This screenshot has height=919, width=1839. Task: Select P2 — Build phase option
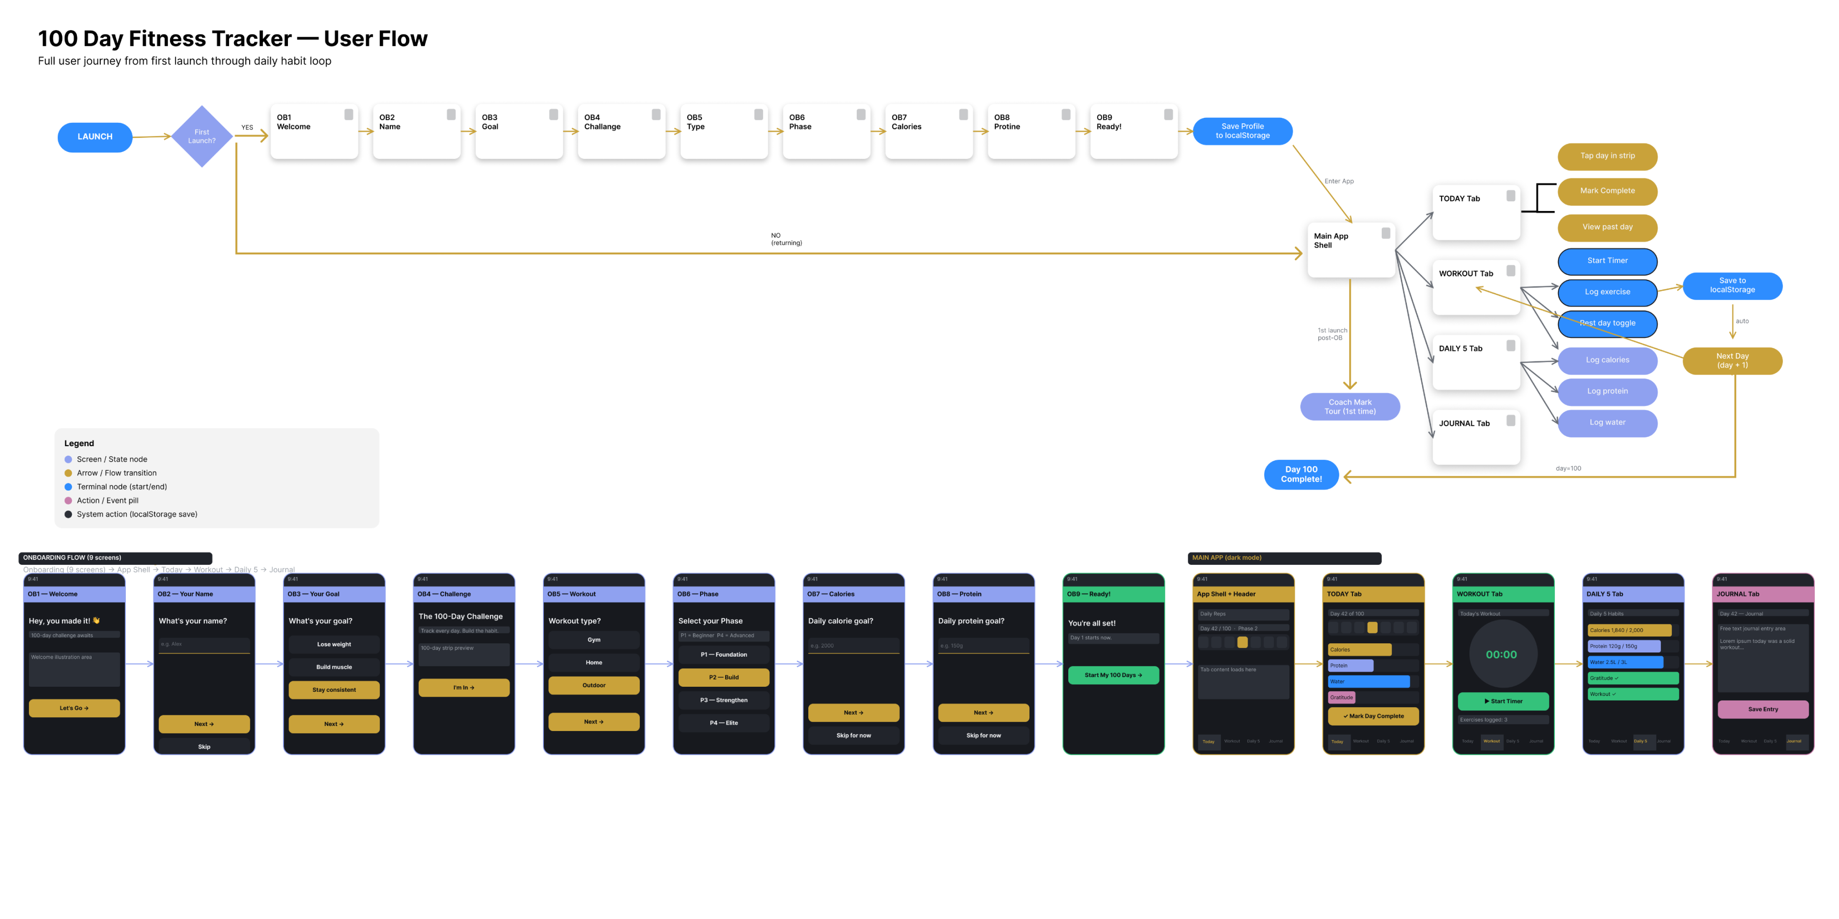point(724,678)
